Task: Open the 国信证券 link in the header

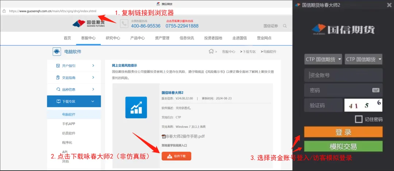Action: click(x=271, y=26)
